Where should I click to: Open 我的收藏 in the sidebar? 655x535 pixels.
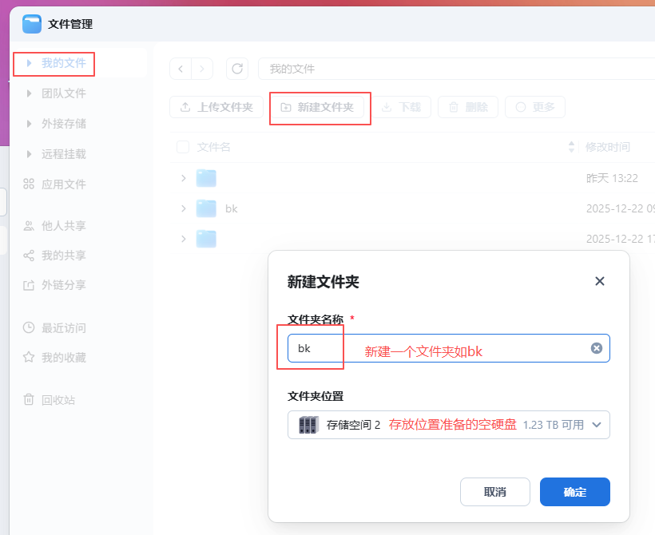(x=63, y=357)
